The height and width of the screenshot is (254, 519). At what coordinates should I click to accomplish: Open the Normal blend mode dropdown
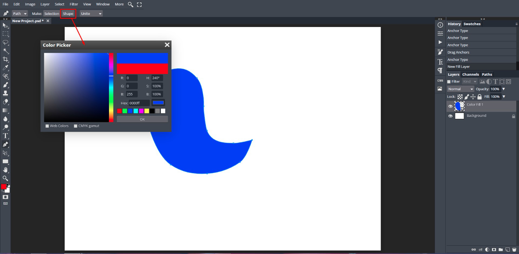tap(461, 89)
